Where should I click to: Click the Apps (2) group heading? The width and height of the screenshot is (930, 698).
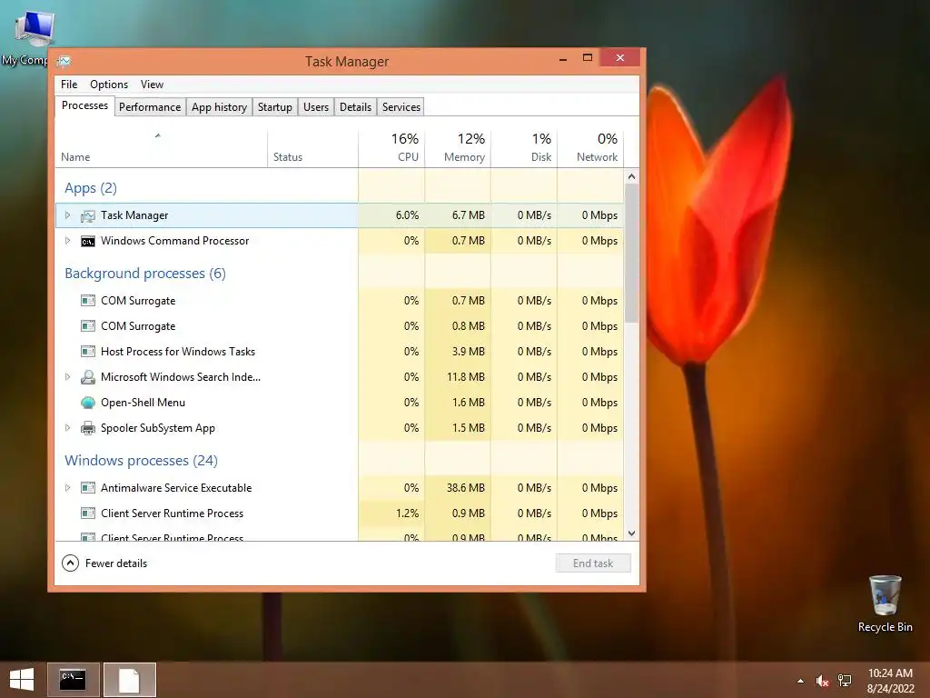(91, 188)
